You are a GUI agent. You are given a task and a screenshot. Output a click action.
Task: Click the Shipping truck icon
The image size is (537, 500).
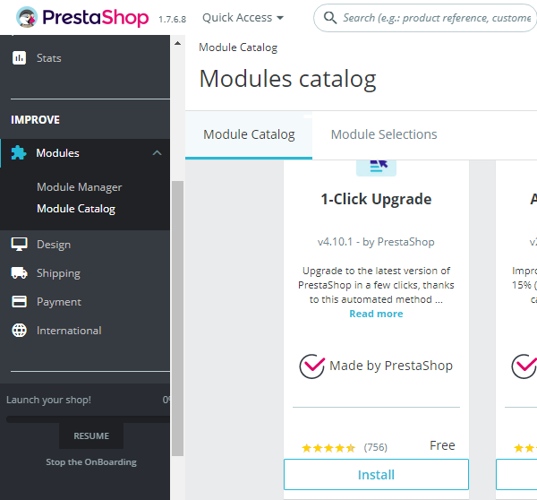pyautogui.click(x=19, y=273)
